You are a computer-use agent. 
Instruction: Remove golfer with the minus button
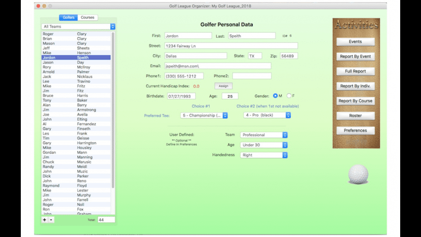coord(51,220)
